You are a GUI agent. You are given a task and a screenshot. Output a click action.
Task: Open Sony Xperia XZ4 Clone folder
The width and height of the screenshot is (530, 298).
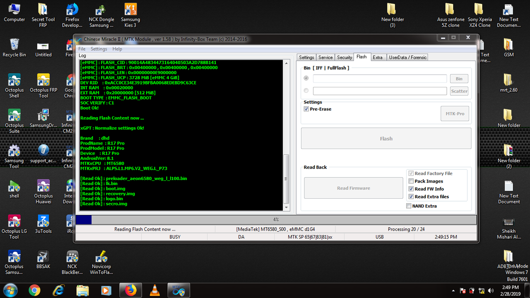(x=479, y=16)
